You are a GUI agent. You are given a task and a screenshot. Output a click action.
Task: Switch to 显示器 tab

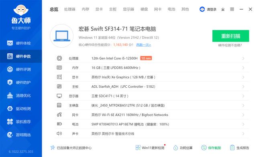pos(128,9)
